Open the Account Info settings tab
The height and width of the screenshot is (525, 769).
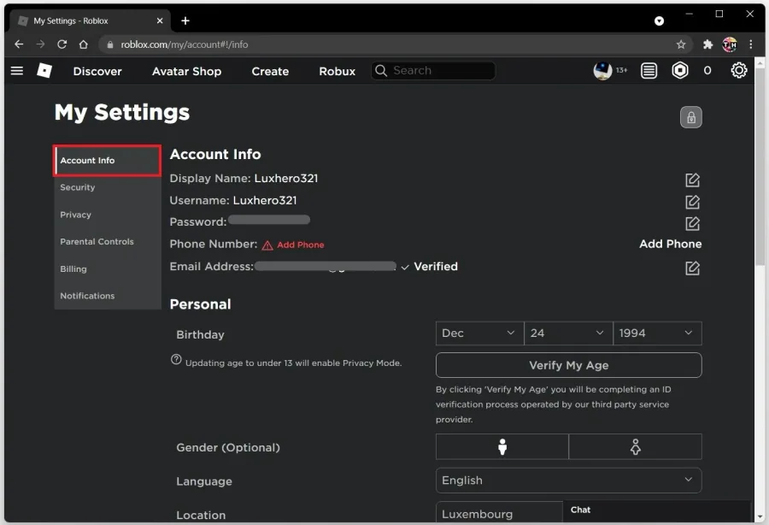(108, 161)
